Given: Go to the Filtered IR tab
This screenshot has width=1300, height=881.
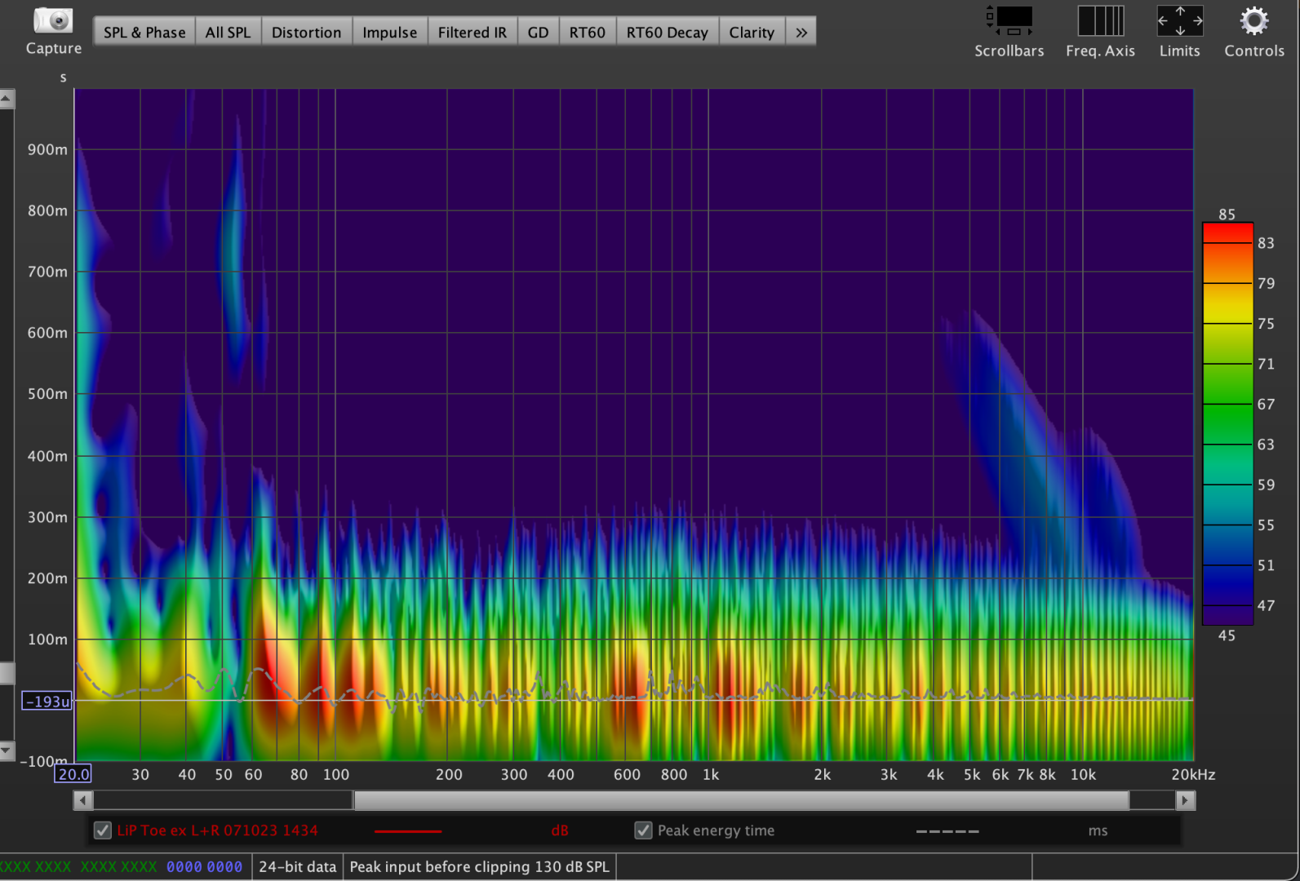Looking at the screenshot, I should click(472, 33).
